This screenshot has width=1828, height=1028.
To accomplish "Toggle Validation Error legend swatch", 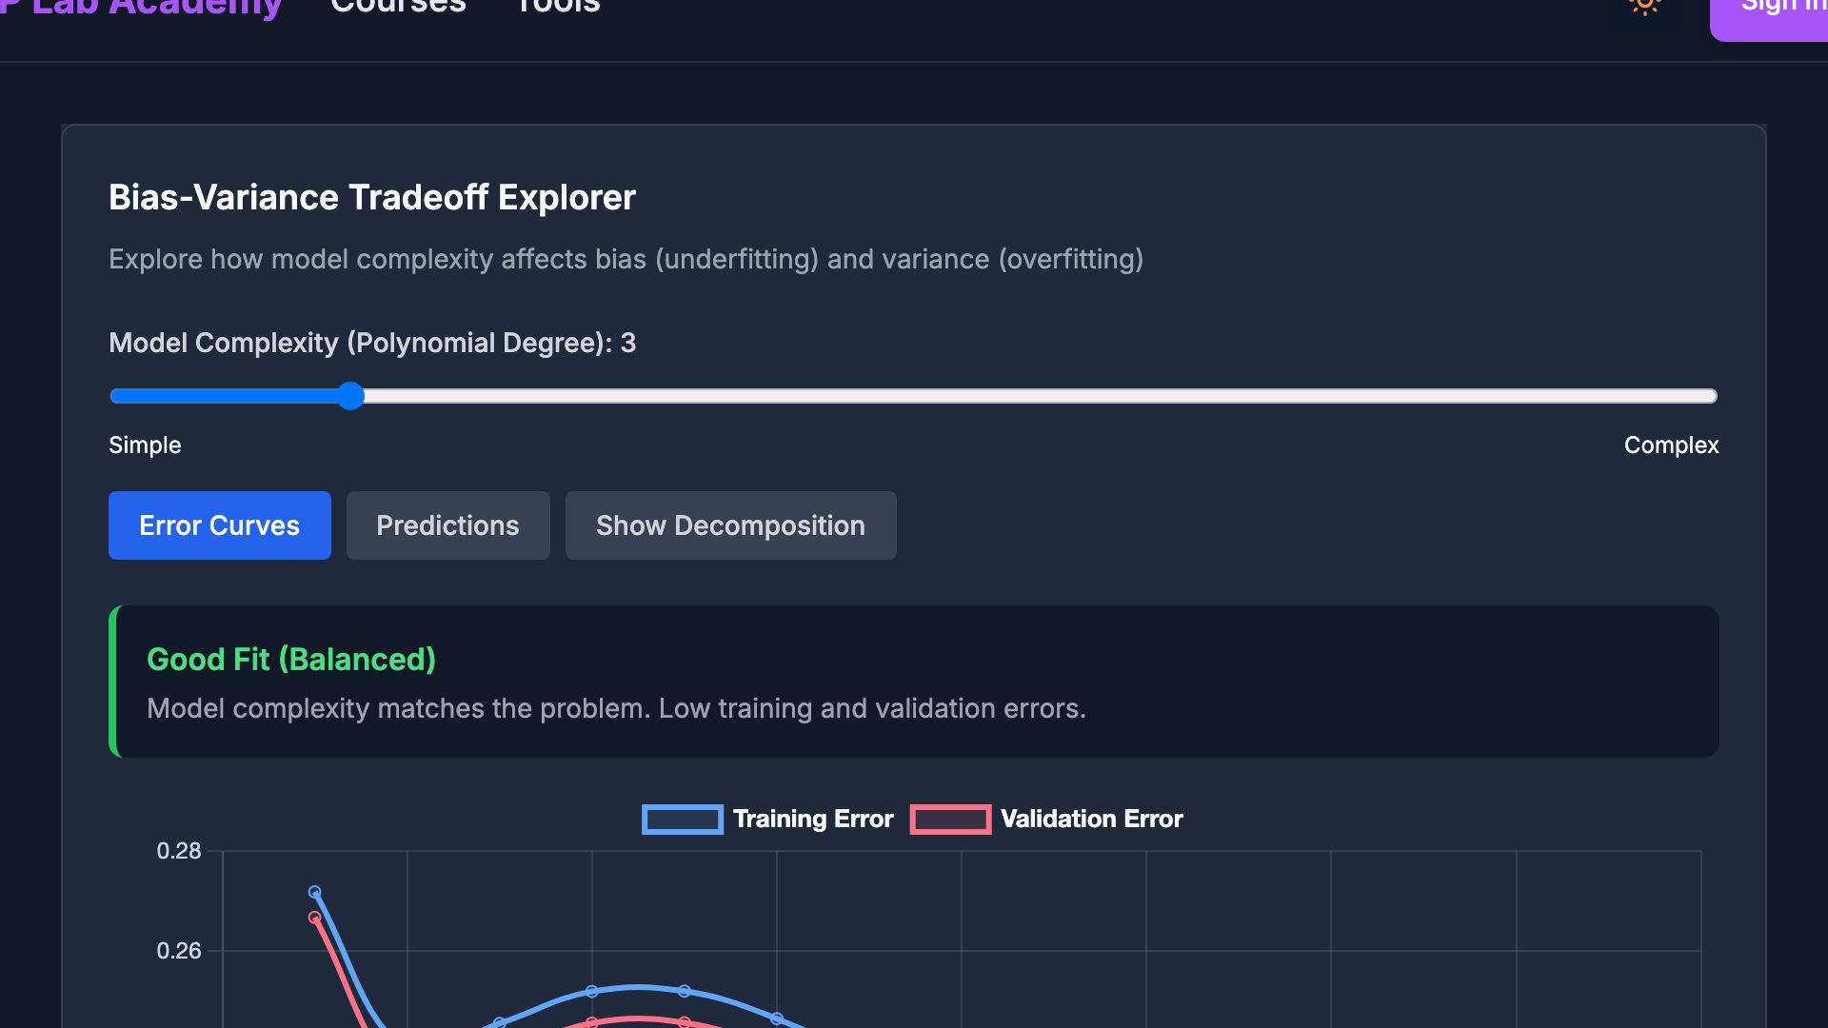I will point(950,820).
